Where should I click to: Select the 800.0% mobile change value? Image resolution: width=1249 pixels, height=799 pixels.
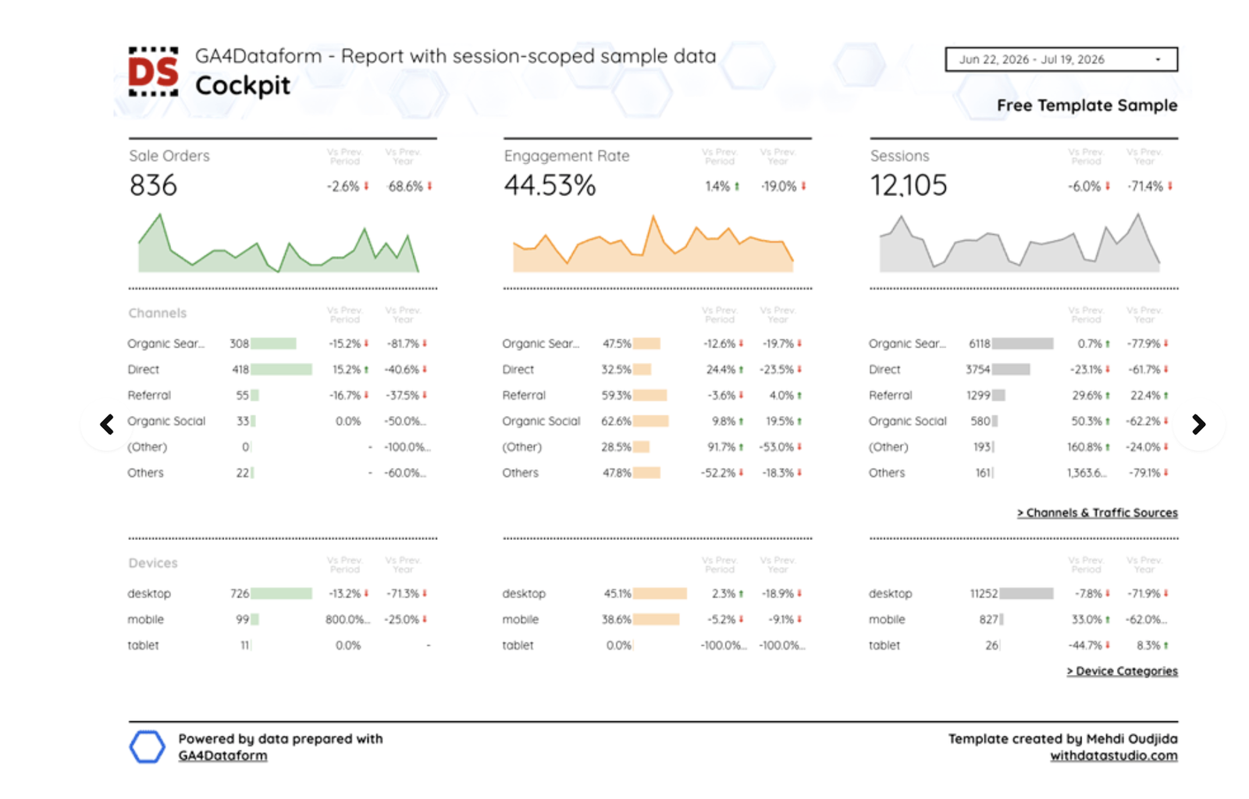347,620
